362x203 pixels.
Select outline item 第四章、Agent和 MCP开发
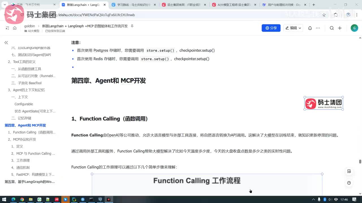pos(25,125)
